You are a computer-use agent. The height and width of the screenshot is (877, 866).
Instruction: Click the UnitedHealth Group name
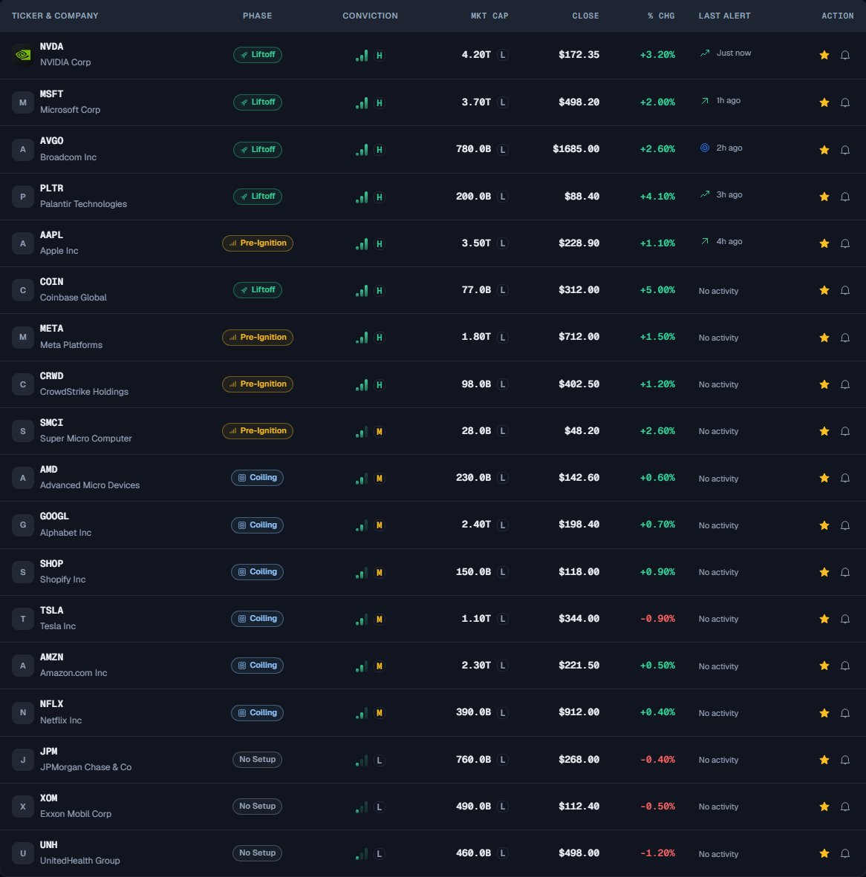pos(80,861)
